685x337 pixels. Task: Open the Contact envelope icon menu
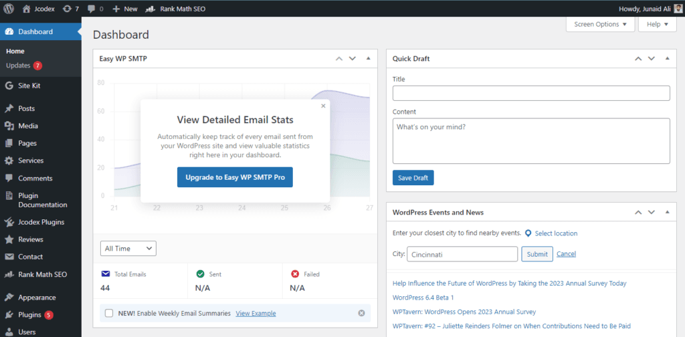pos(9,257)
